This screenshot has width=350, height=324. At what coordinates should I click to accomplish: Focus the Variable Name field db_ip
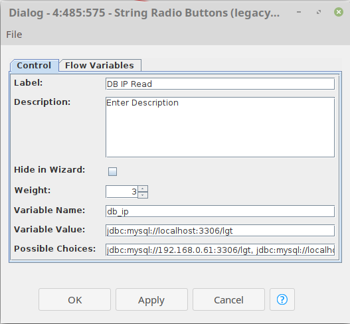tap(220, 211)
